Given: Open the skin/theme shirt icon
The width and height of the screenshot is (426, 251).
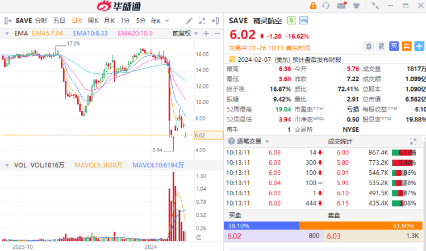Looking at the screenshot, I should click(x=356, y=6).
